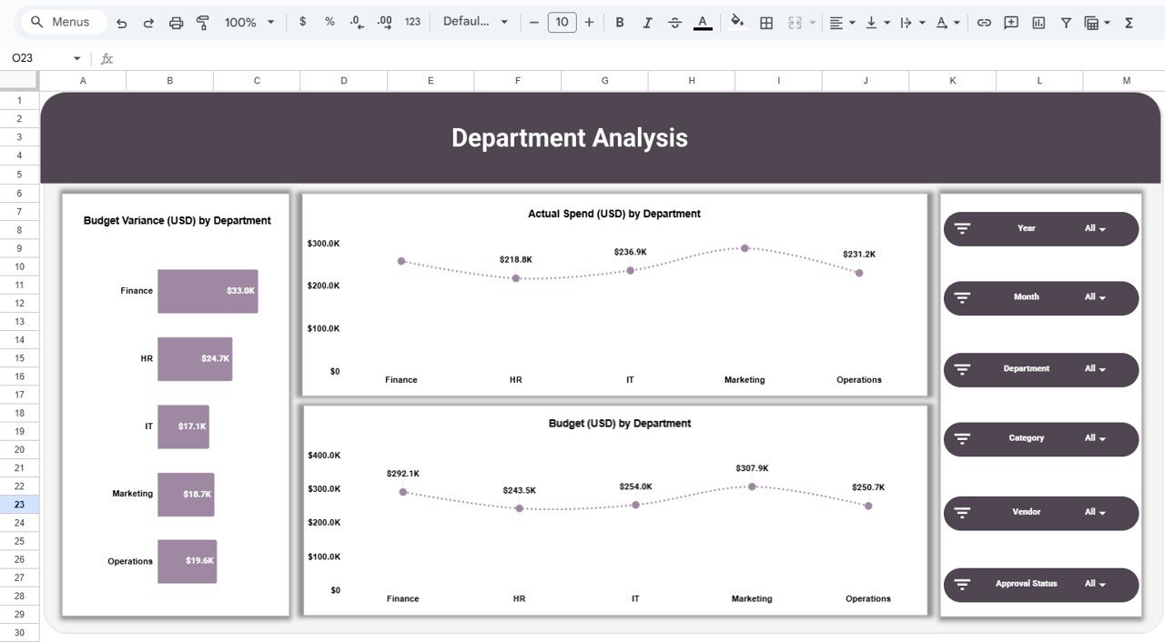Open the Menus search box
The image size is (1165, 642).
click(x=62, y=21)
